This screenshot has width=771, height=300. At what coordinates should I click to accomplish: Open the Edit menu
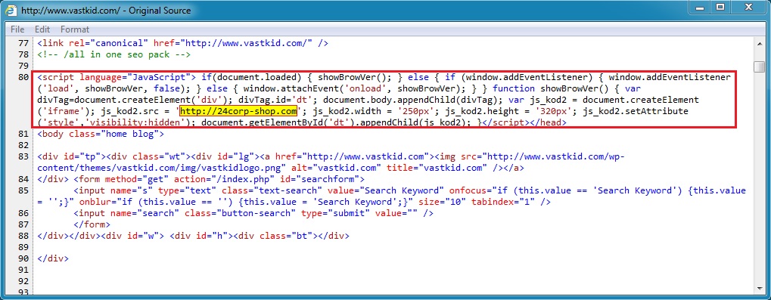42,29
